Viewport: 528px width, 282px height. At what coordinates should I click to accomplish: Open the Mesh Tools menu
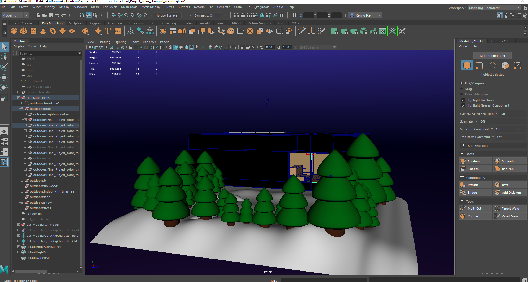point(129,7)
